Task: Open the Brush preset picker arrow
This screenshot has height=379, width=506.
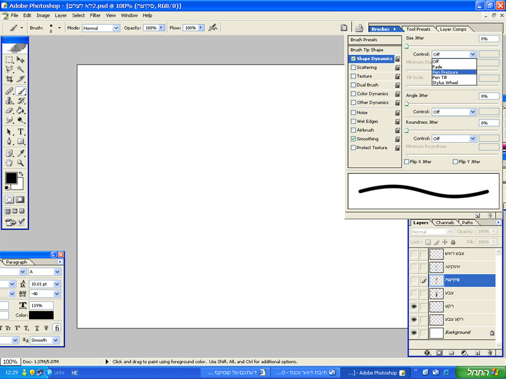Action: pos(59,28)
